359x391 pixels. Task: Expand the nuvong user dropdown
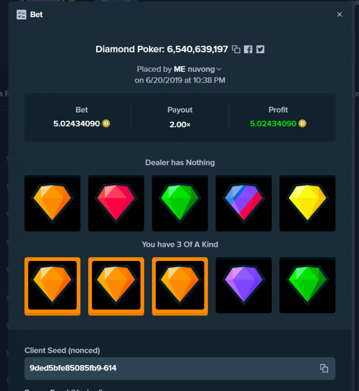pos(219,69)
